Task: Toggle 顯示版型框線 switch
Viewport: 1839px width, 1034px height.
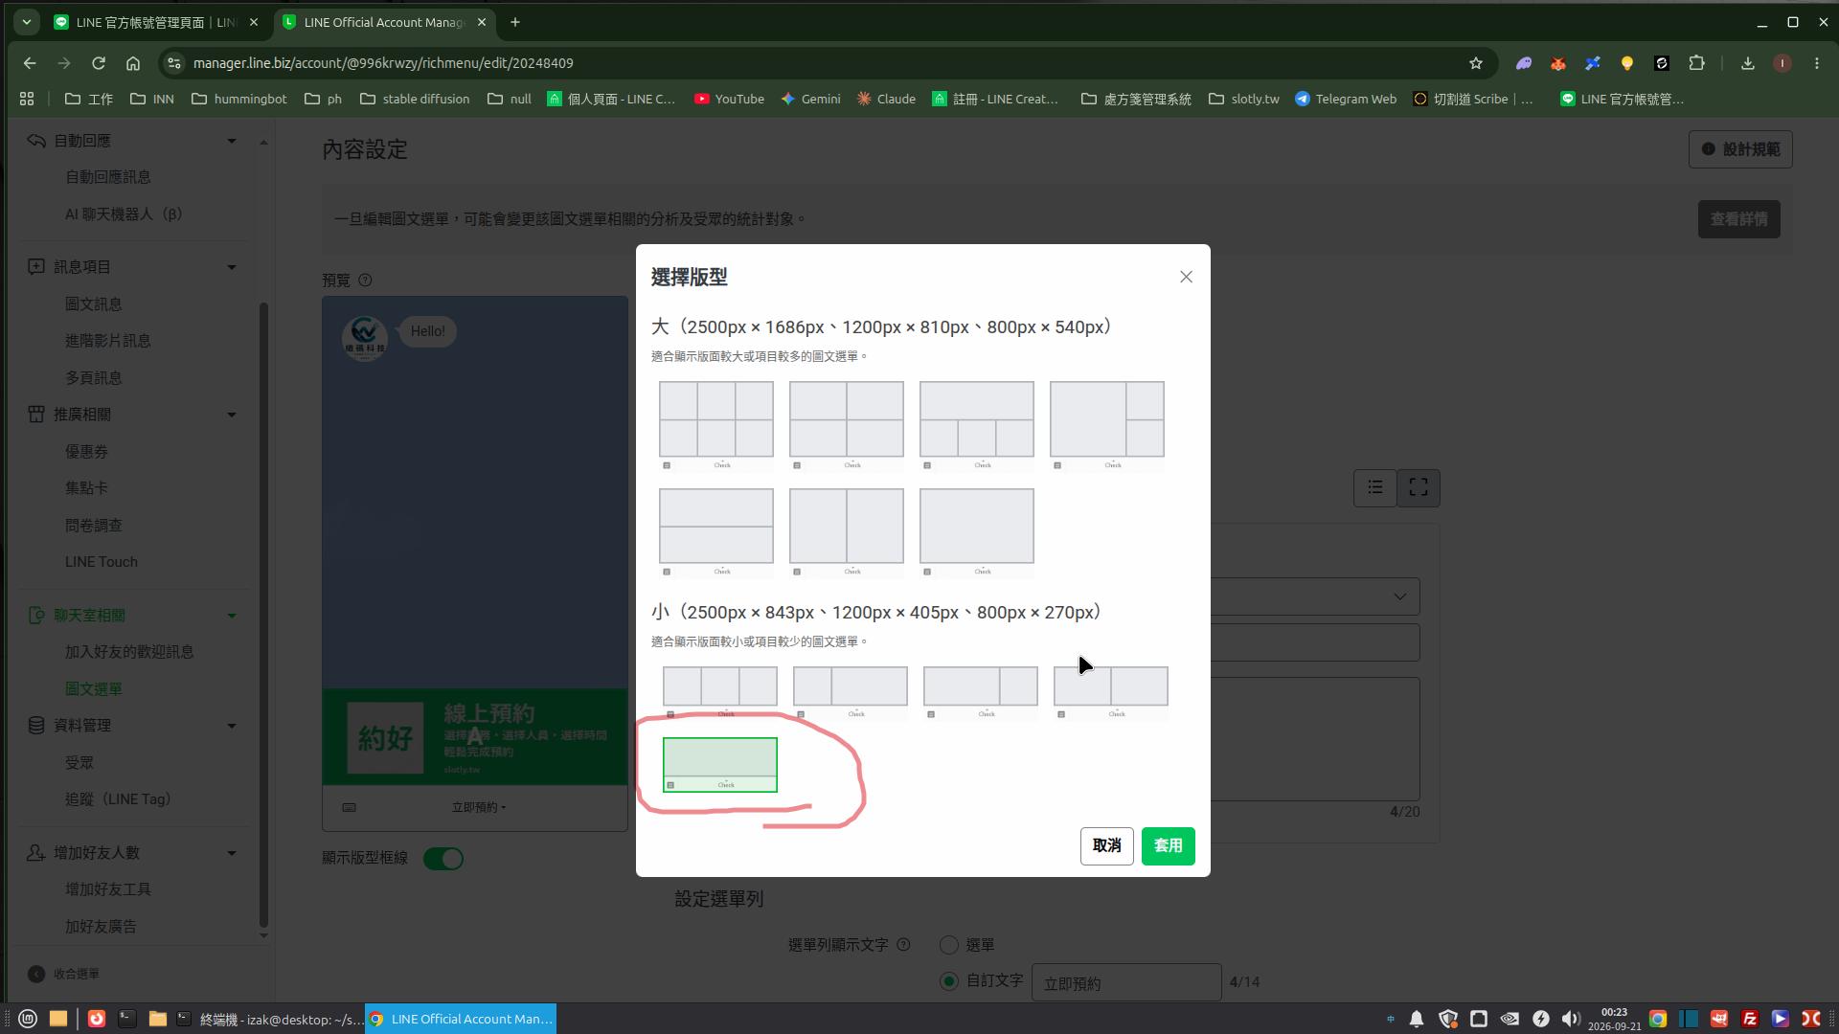Action: pyautogui.click(x=443, y=859)
